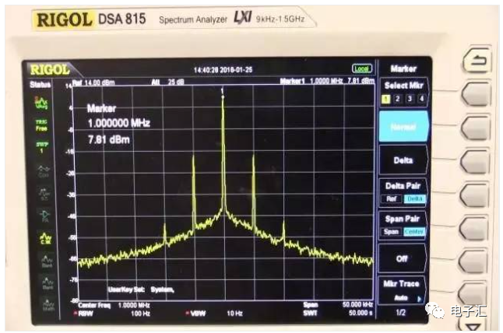503x333 pixels.
Task: Choose Center under Span Pair
Action: click(x=413, y=232)
